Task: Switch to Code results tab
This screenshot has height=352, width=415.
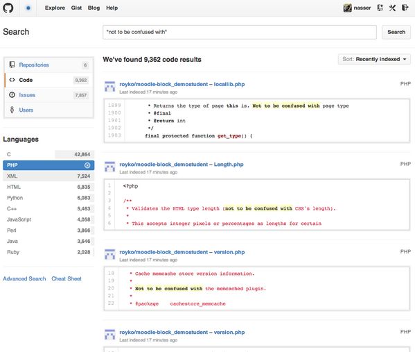Action: click(x=48, y=80)
